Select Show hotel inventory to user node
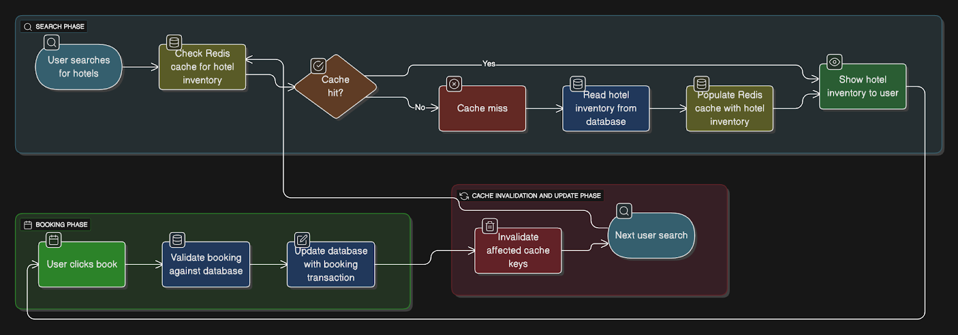 pos(863,86)
